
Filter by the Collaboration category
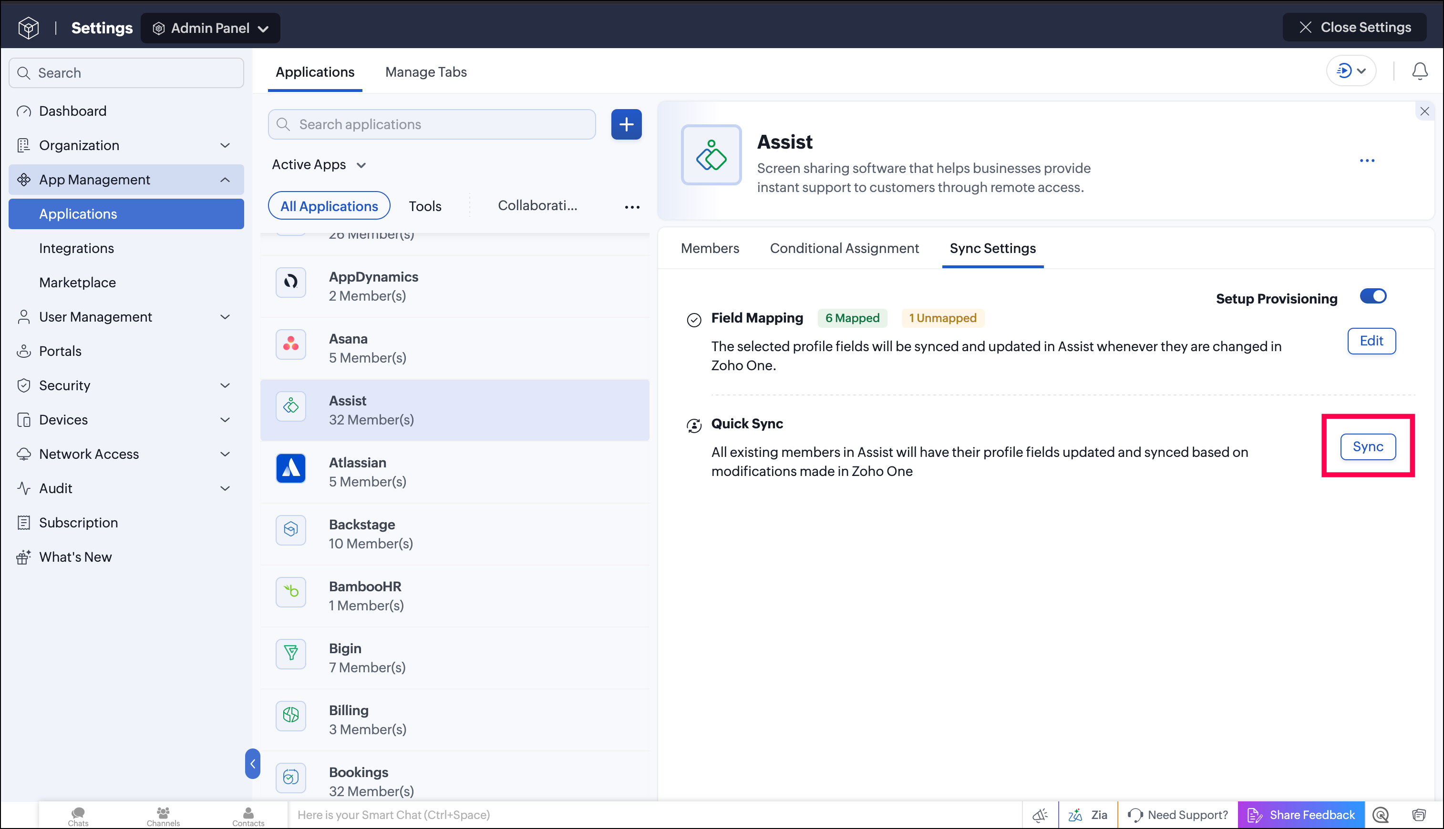[x=537, y=205]
